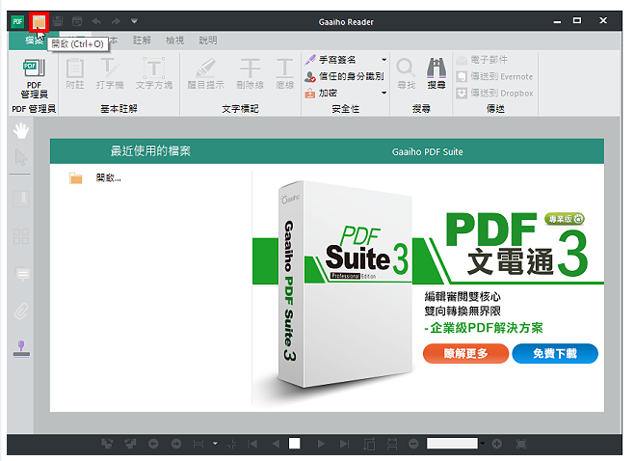Click the Open folder icon in title bar
Viewport: 635px width, 461px height.
click(39, 22)
